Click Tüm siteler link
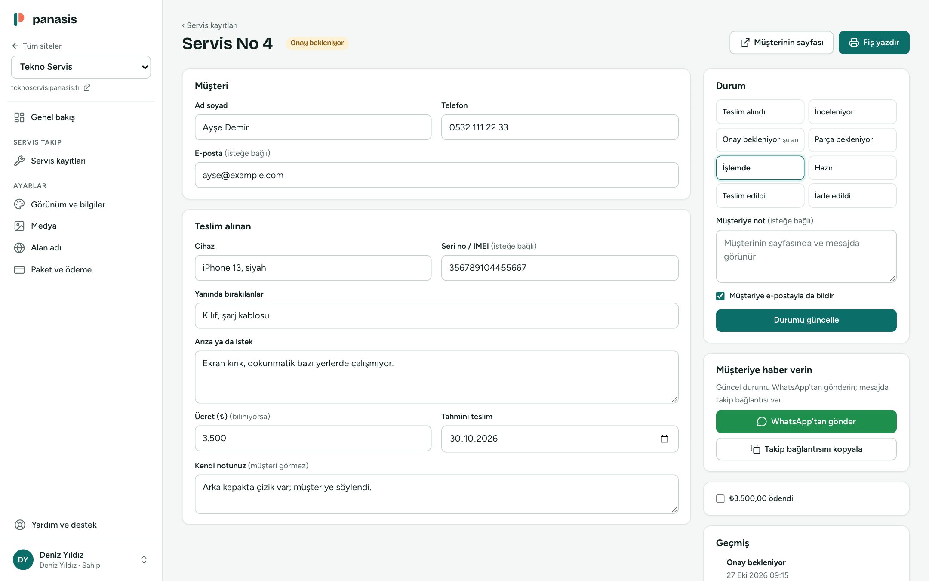 point(37,46)
